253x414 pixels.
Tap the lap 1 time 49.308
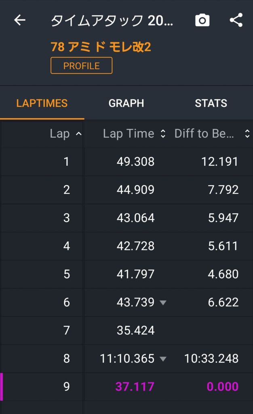(135, 162)
